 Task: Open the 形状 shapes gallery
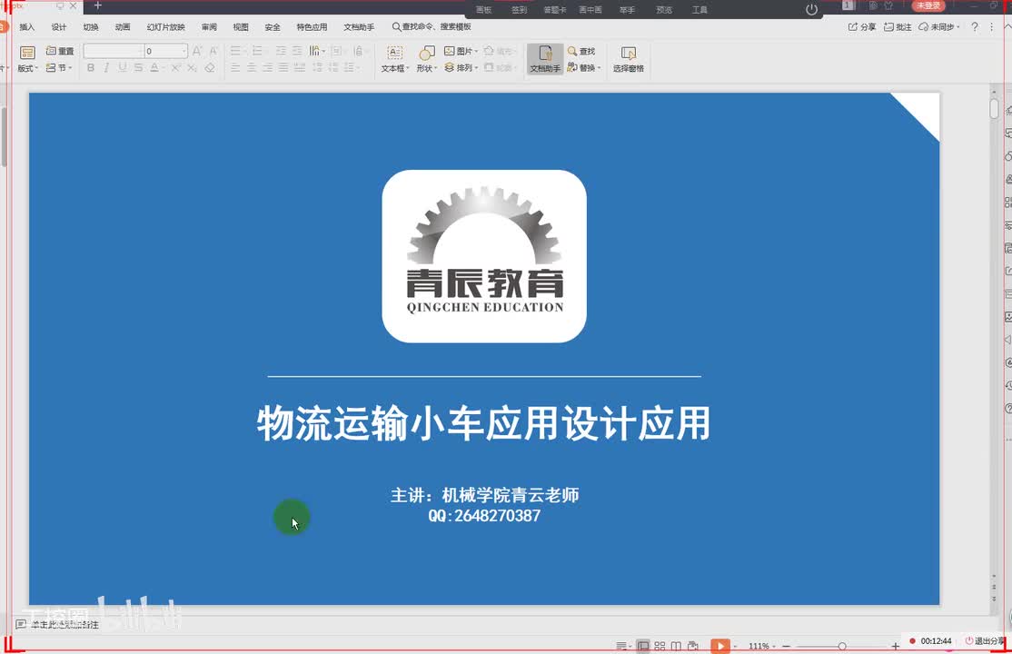427,59
